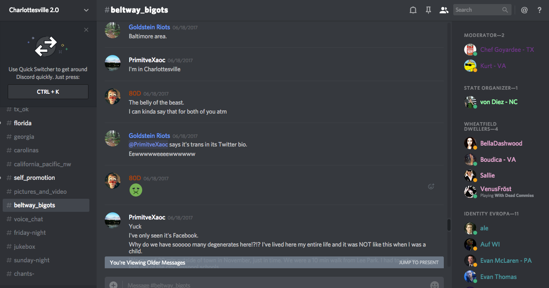Open notification settings bell icon

(413, 10)
